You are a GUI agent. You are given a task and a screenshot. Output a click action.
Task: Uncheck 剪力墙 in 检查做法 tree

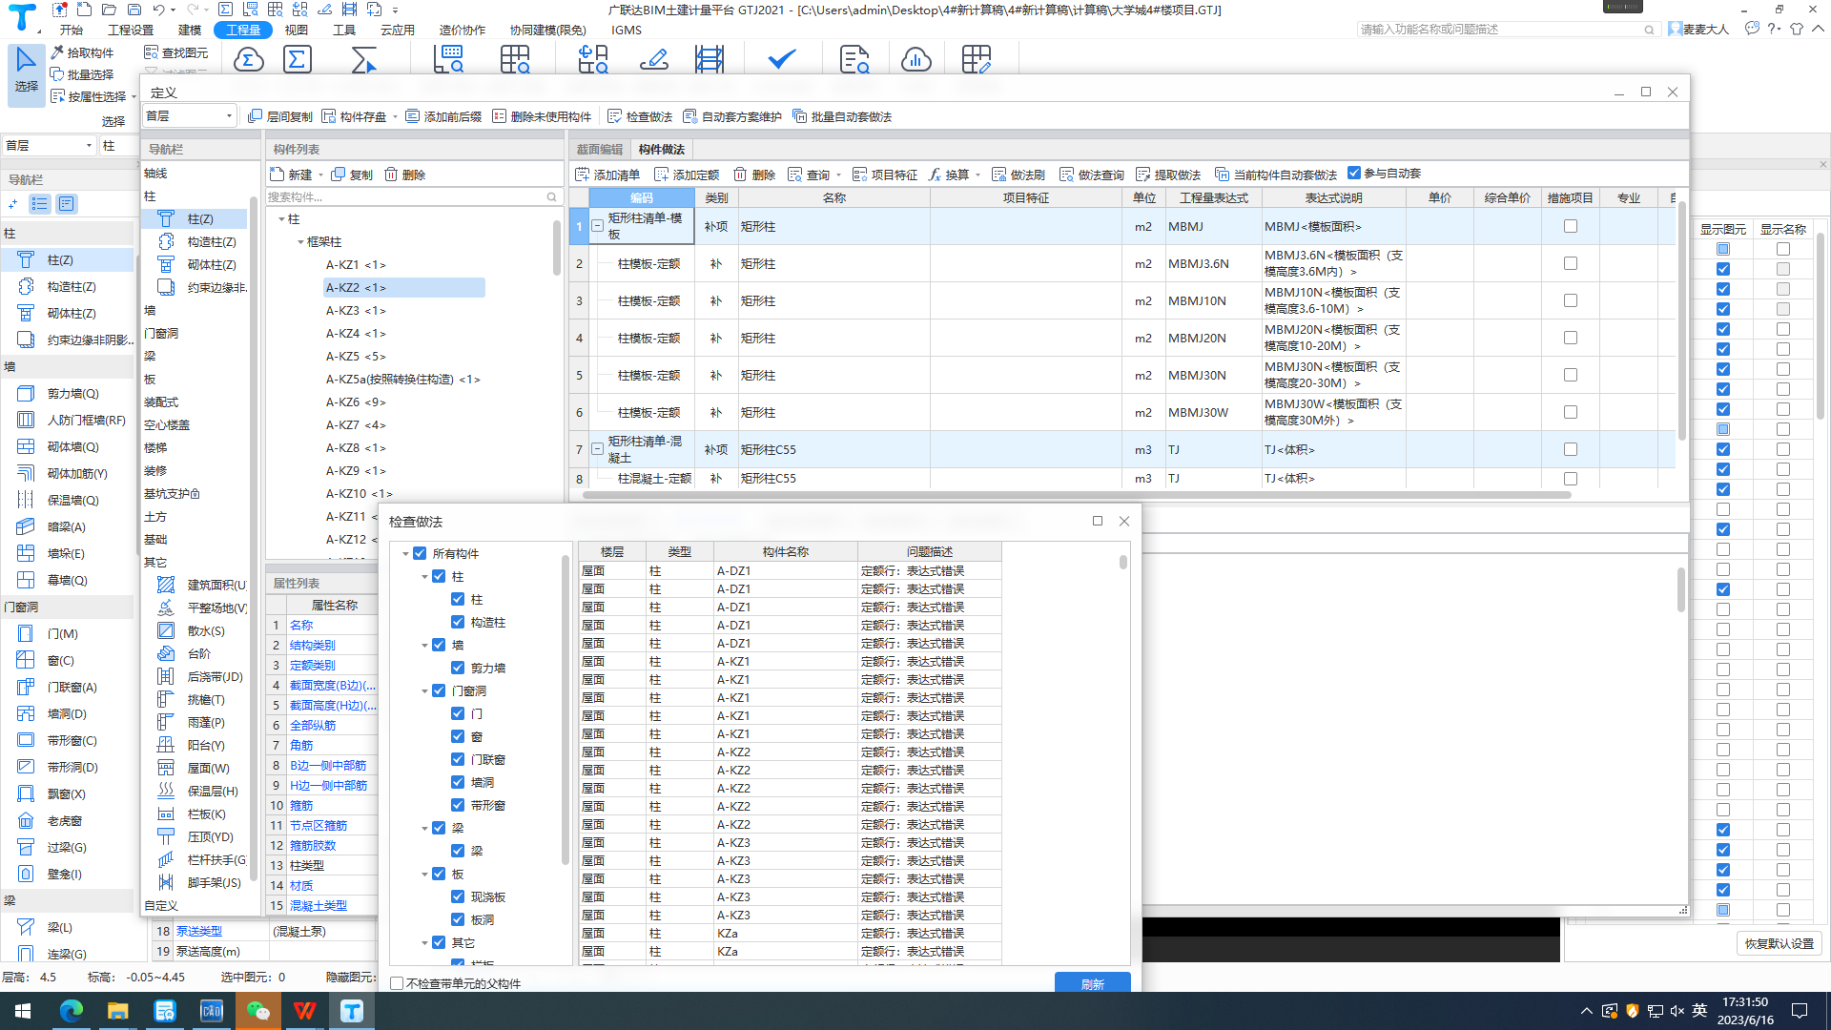click(x=458, y=668)
